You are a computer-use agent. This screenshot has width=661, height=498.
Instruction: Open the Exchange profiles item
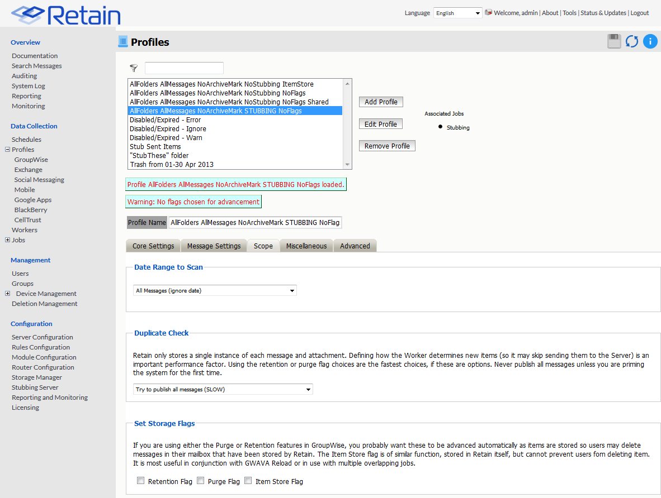[29, 170]
